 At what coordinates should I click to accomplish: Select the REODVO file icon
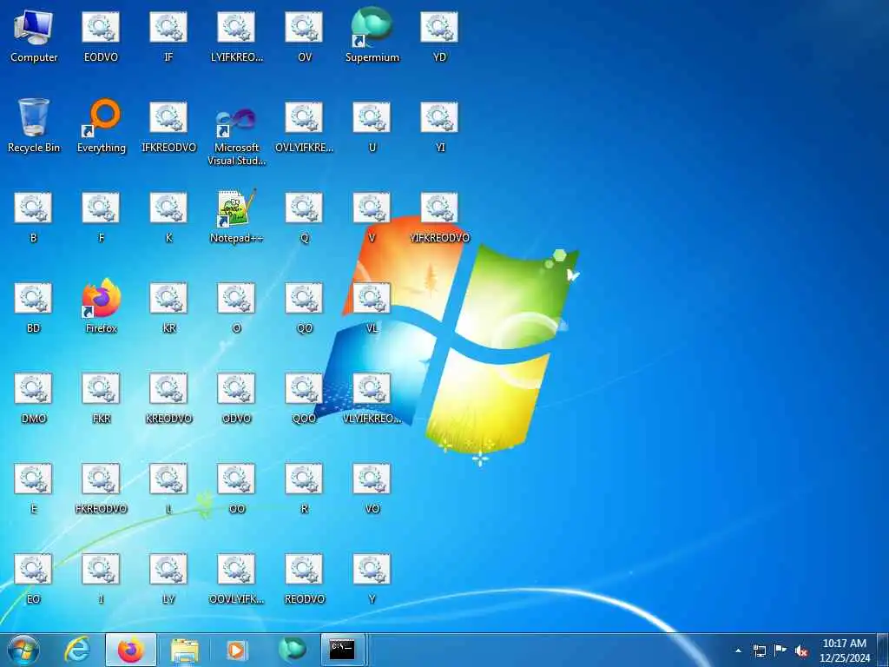pyautogui.click(x=305, y=578)
